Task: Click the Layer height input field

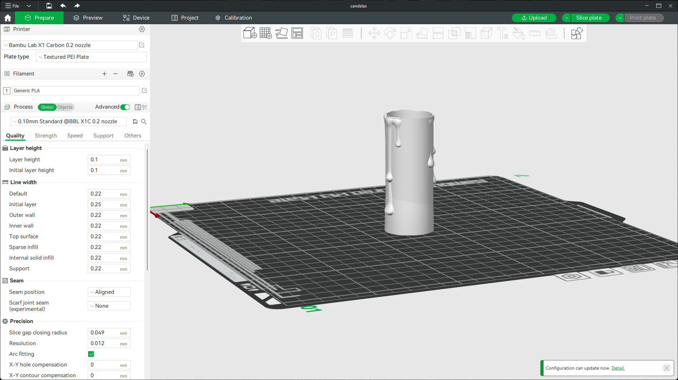Action: 109,160
